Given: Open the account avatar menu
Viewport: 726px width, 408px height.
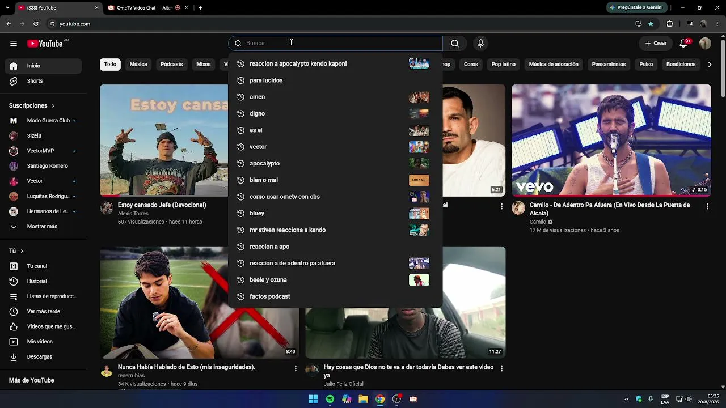Looking at the screenshot, I should [705, 44].
